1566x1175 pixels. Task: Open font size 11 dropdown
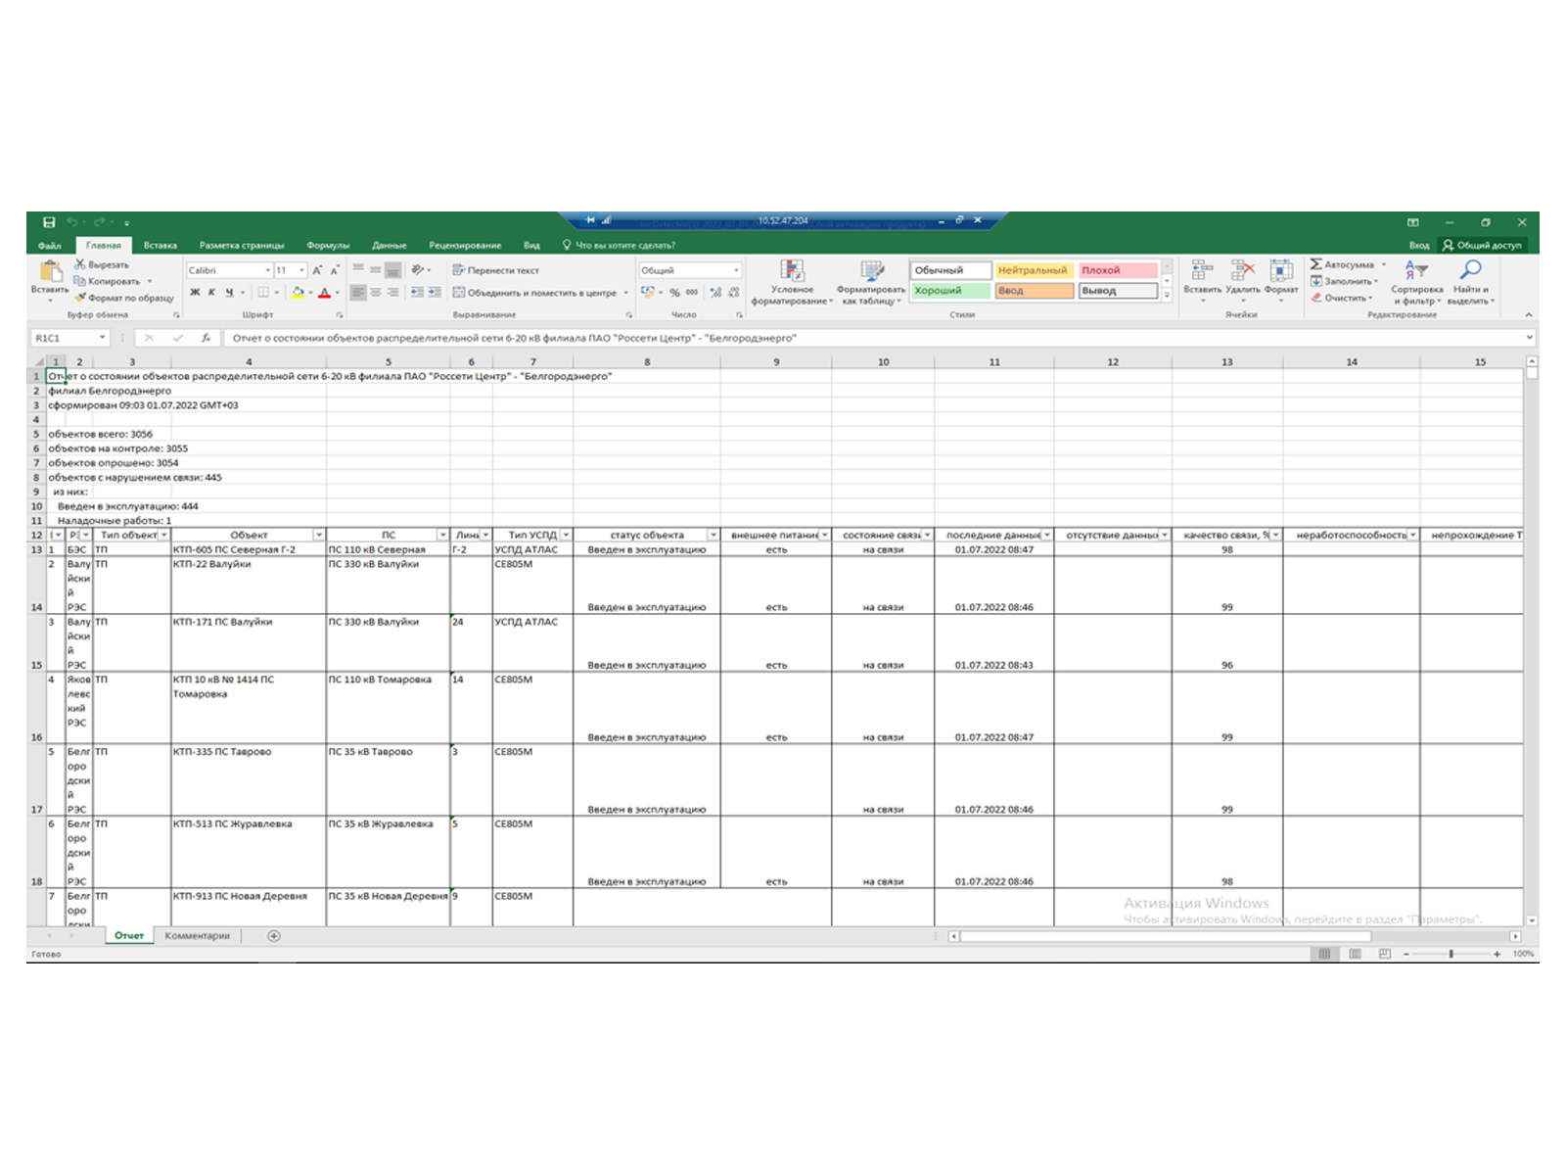pos(301,270)
